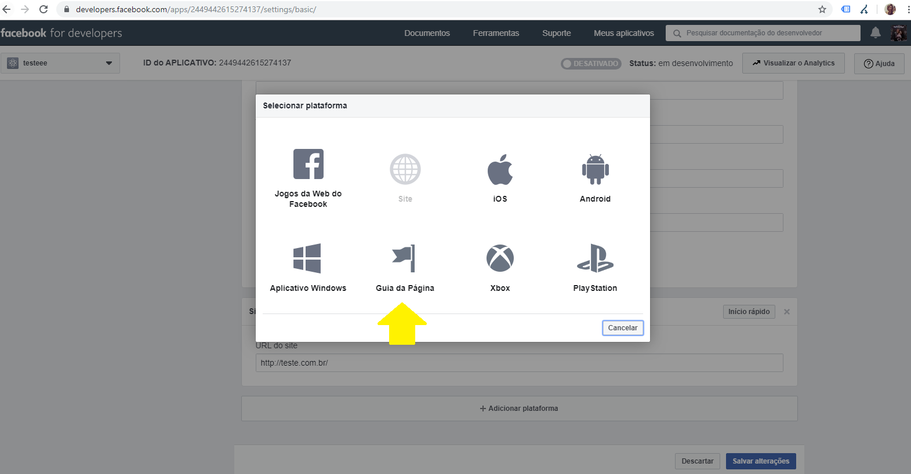This screenshot has height=474, width=911.
Task: Open the Ajuda help button
Action: (879, 64)
